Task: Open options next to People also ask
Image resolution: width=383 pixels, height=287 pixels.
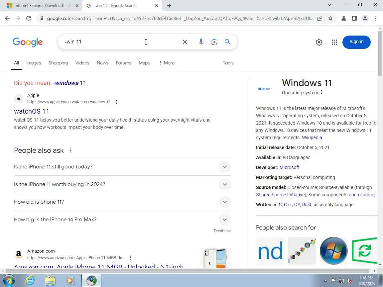Action: point(70,150)
